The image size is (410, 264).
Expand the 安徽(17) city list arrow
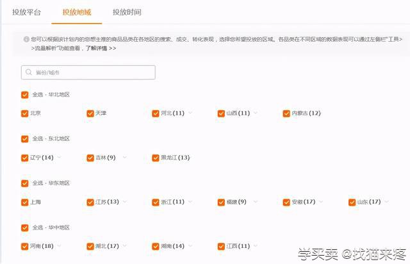(x=321, y=201)
